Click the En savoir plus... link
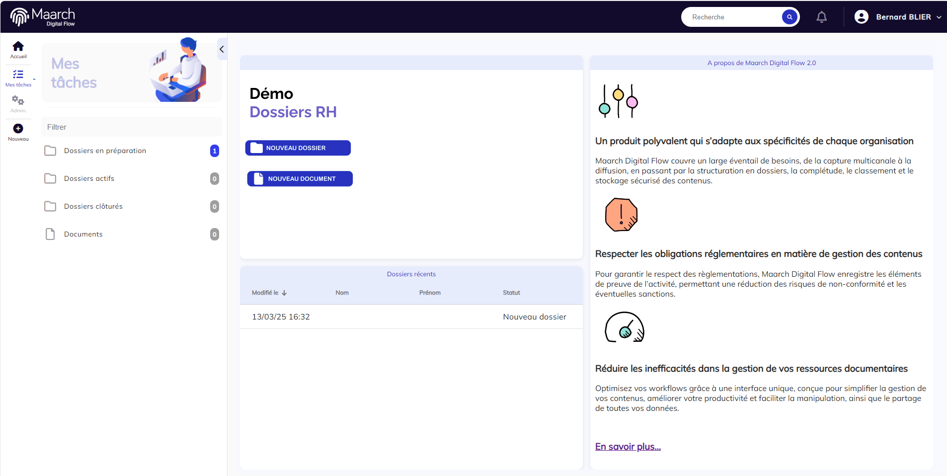 coord(628,447)
